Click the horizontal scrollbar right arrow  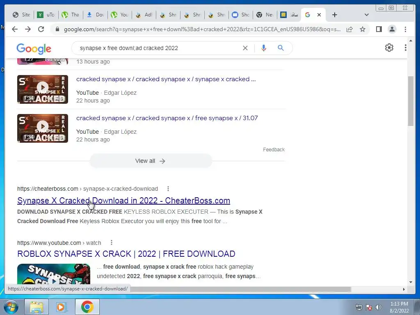coord(404,289)
